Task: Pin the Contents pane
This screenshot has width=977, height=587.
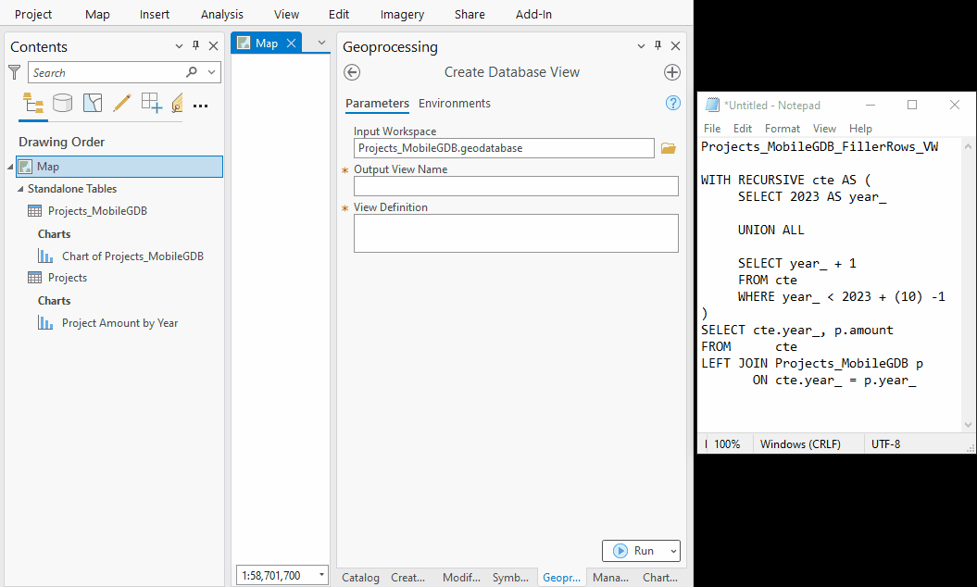Action: (194, 45)
